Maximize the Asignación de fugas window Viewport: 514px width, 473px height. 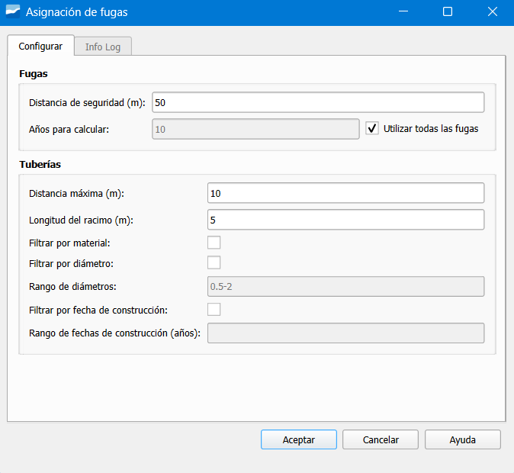click(448, 12)
